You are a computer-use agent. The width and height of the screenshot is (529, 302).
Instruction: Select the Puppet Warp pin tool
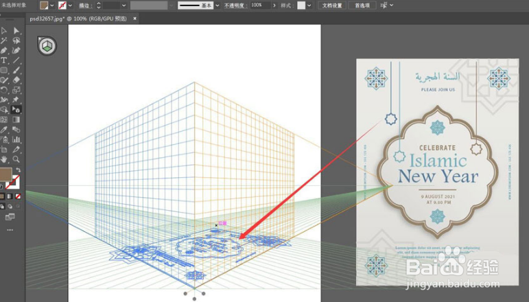click(x=16, y=100)
